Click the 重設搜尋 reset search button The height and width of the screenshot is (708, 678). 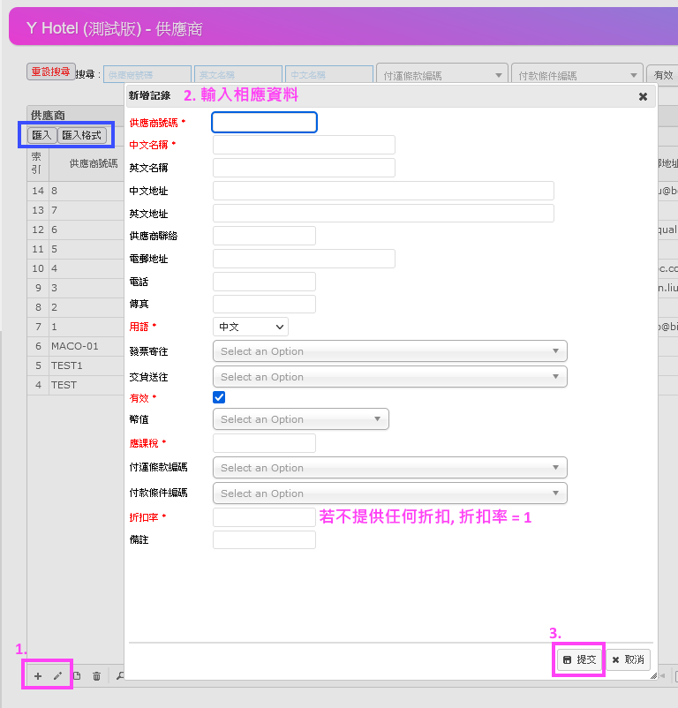[x=51, y=72]
